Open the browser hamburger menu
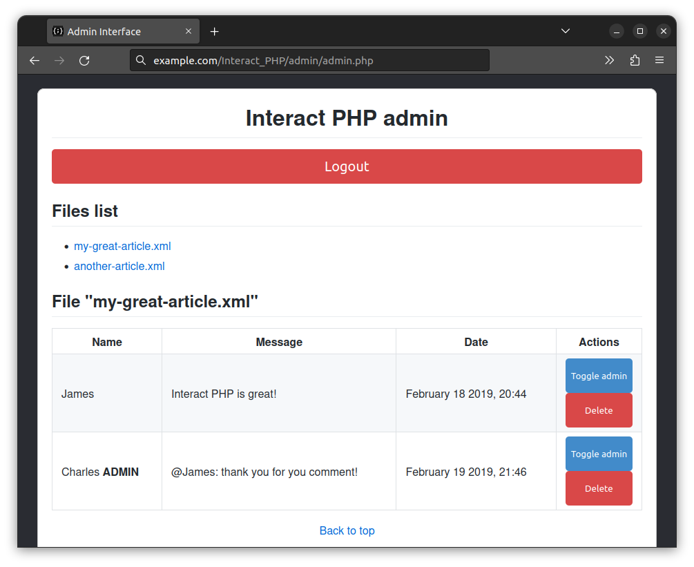Image resolution: width=694 pixels, height=567 pixels. click(659, 60)
